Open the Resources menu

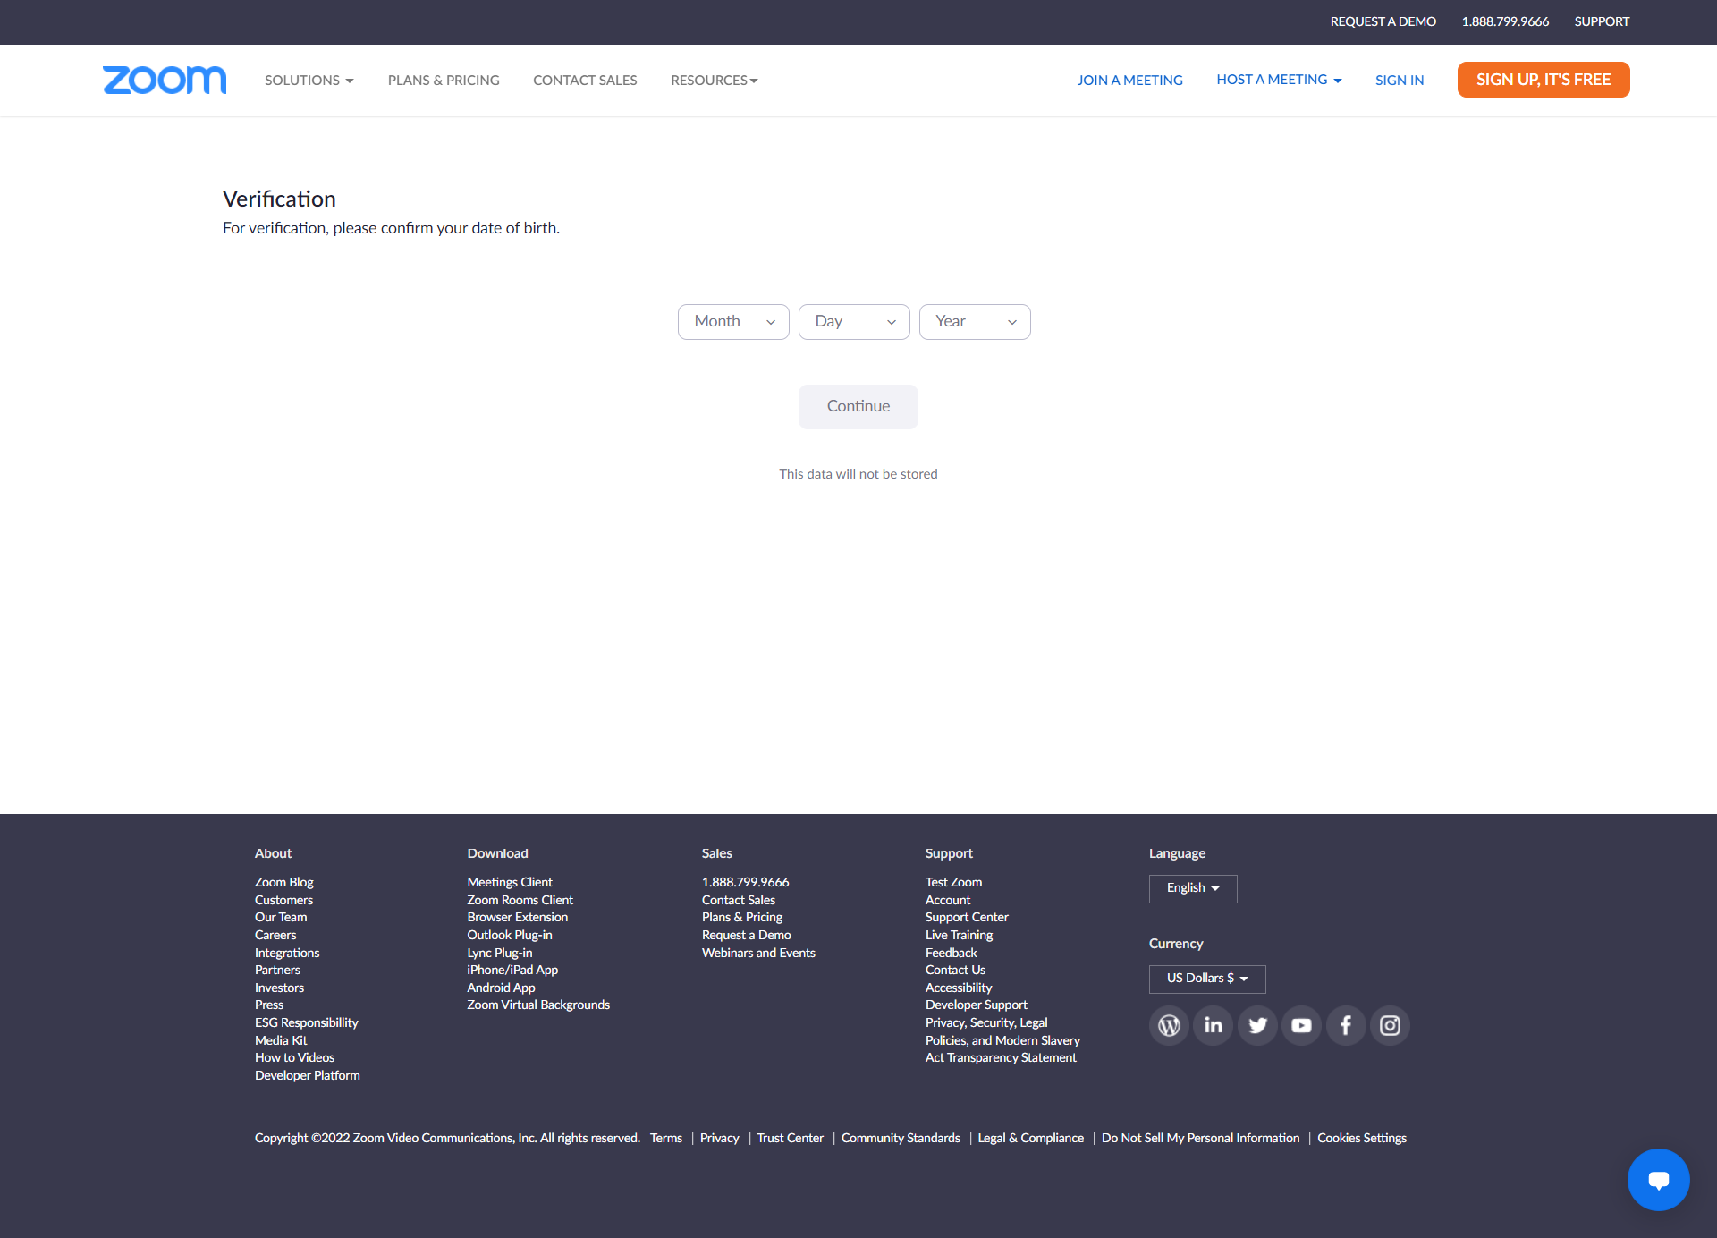715,80
